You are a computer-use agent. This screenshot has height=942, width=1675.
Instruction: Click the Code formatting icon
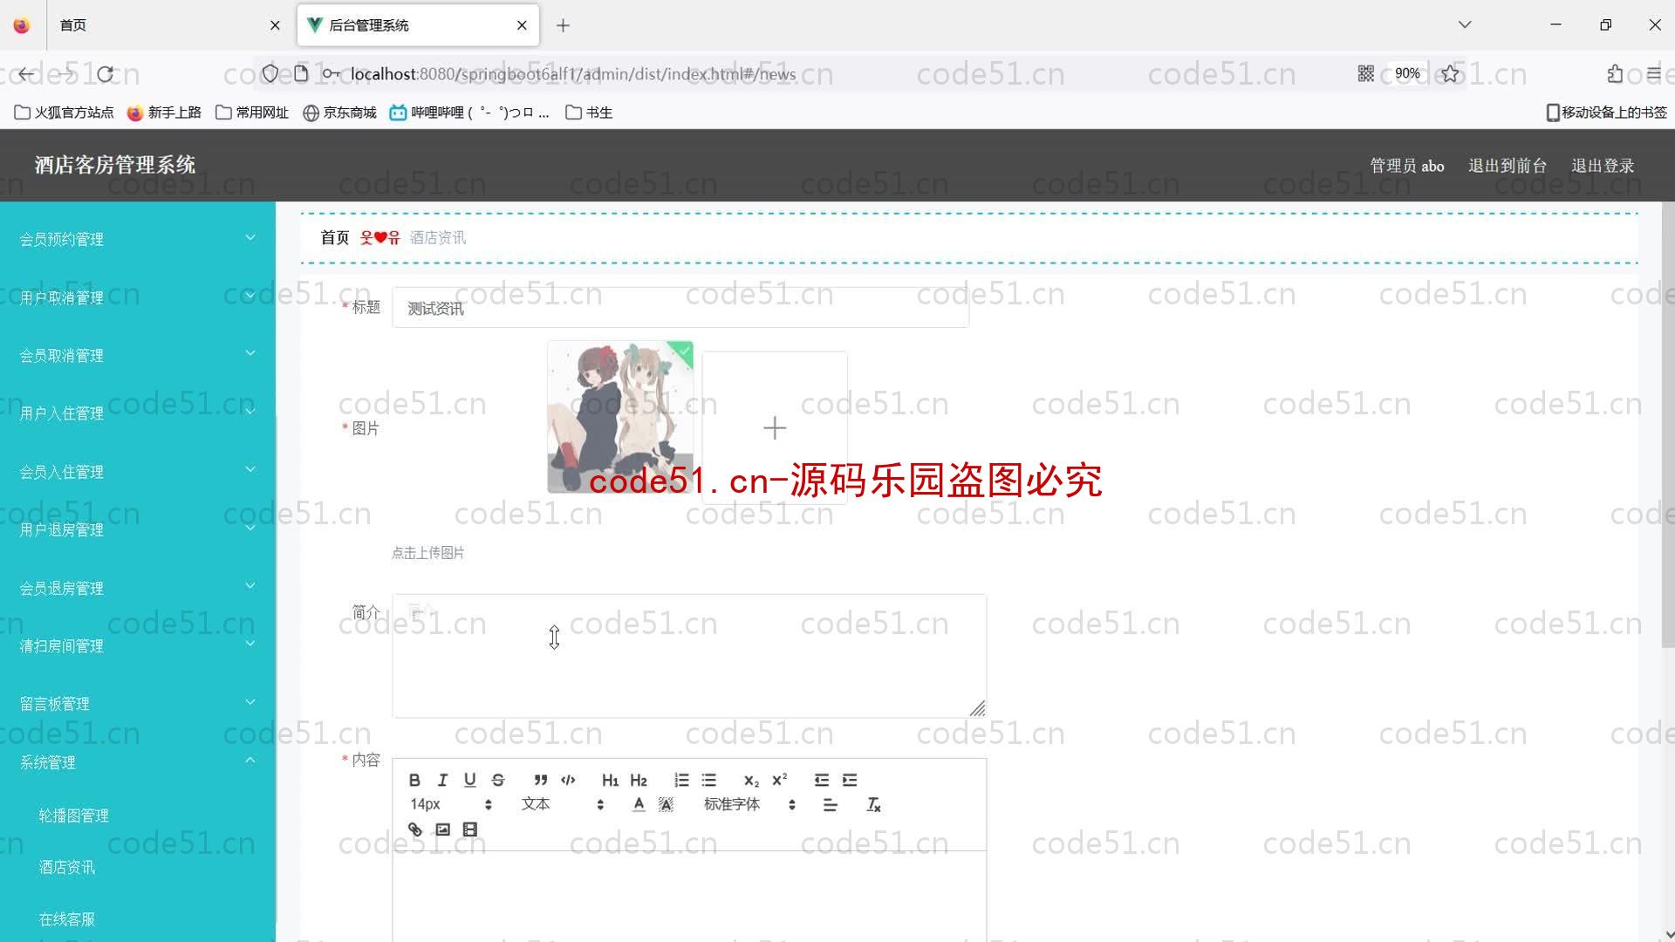click(x=568, y=780)
